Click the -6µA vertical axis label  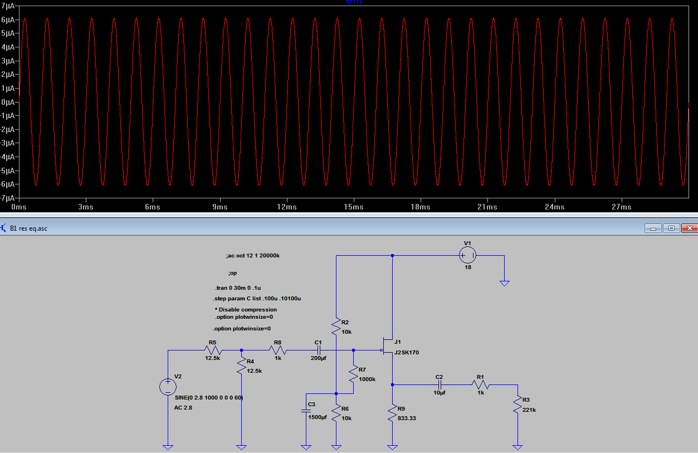pos(8,184)
